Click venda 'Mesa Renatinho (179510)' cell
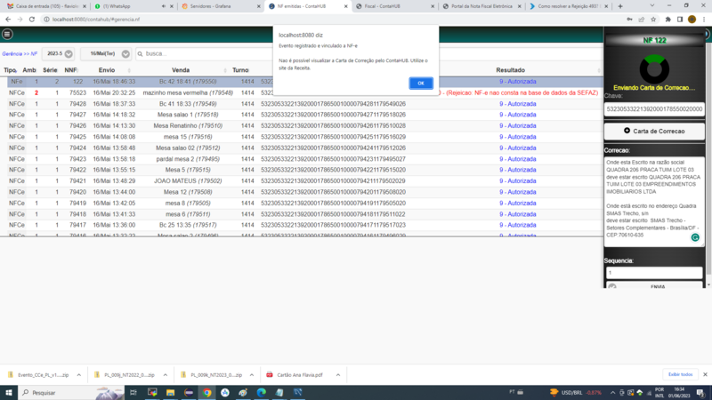This screenshot has width=712, height=400. click(x=188, y=125)
